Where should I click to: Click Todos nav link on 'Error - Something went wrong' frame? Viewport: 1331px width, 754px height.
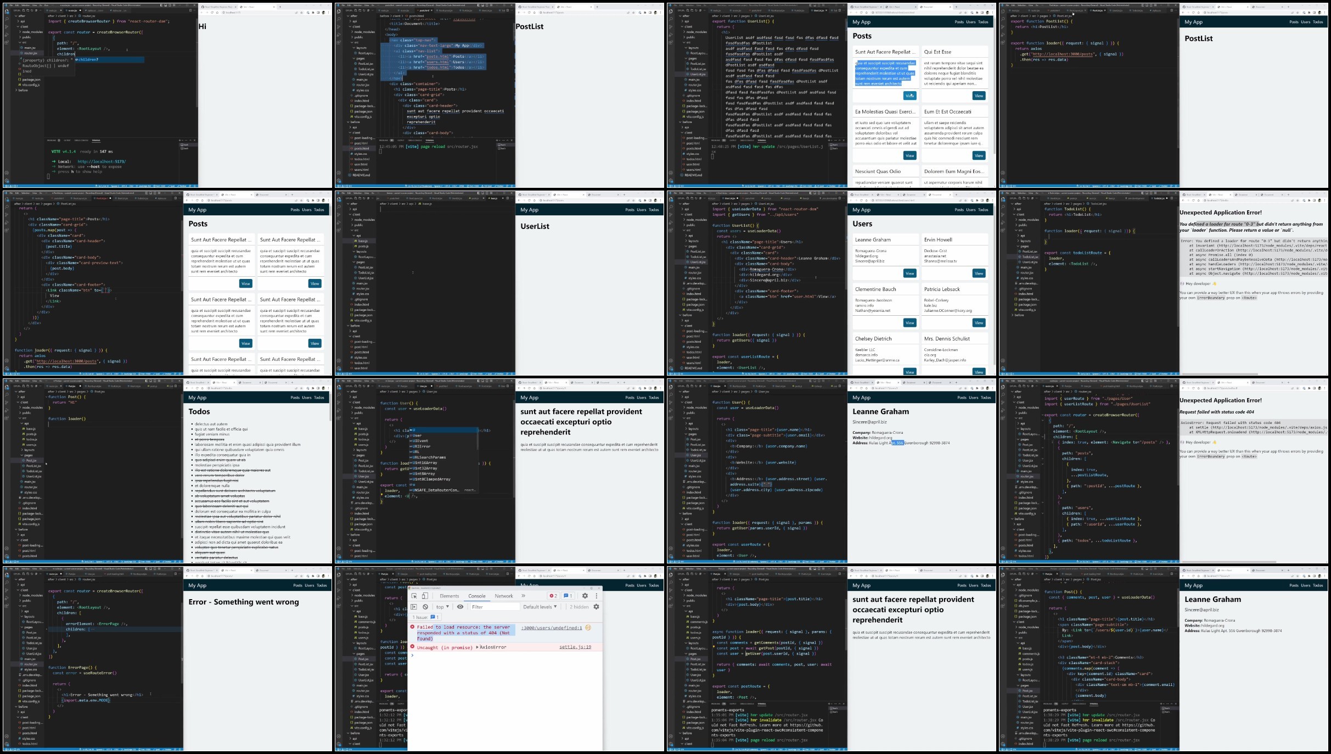tap(322, 585)
